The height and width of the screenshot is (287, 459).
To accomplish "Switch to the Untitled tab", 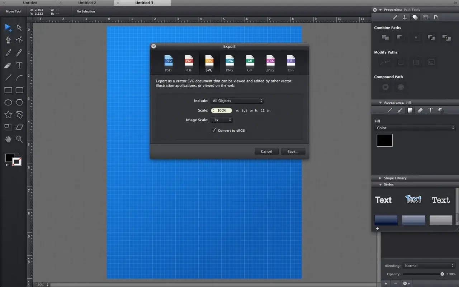I will [30, 3].
